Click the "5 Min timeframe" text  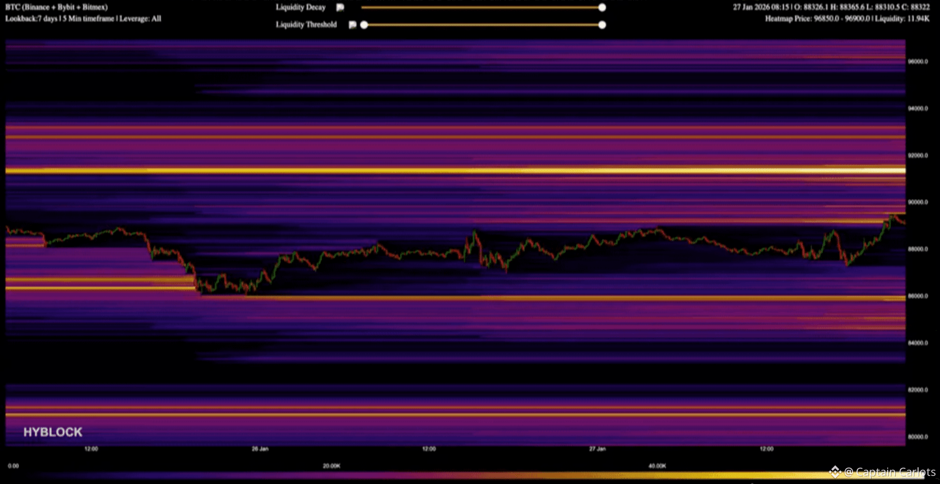click(x=89, y=19)
